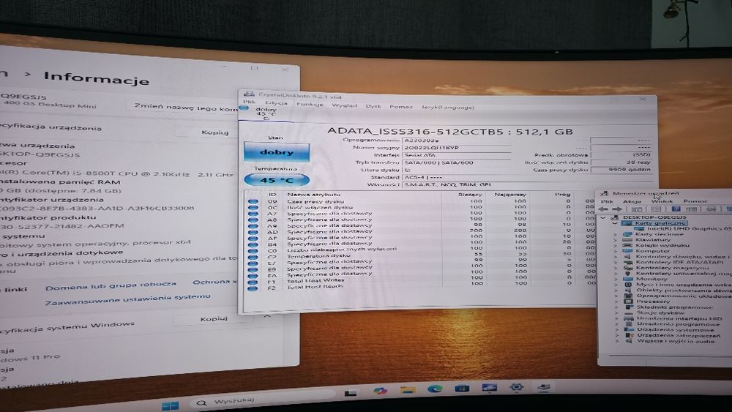Open Funkcje menu in CrystalDiskInfo

pos(310,105)
